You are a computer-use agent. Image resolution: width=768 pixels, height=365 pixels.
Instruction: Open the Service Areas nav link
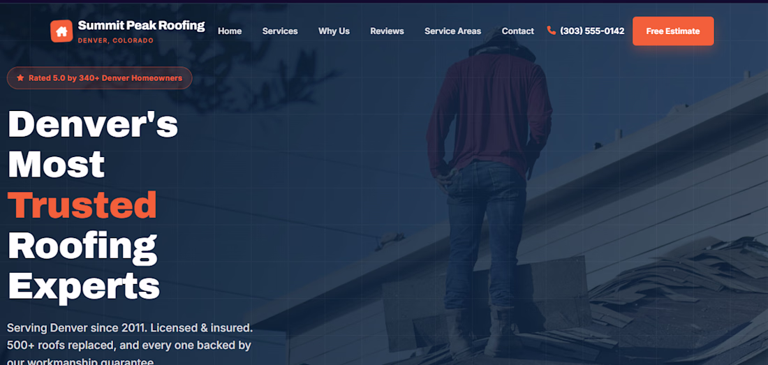(452, 31)
